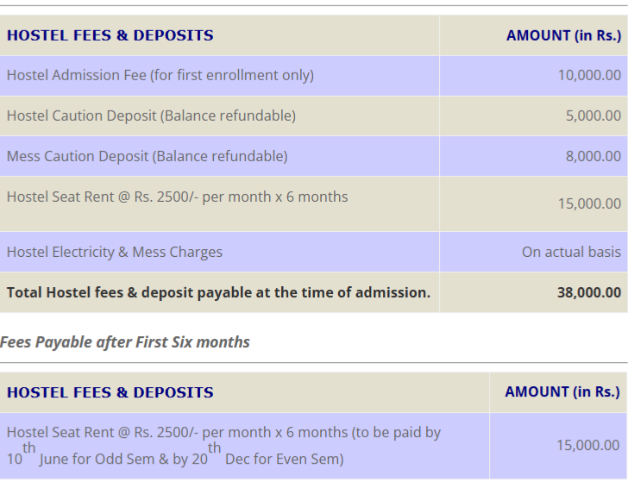
Task: Select the 38,000.00 total amount
Action: [x=588, y=292]
